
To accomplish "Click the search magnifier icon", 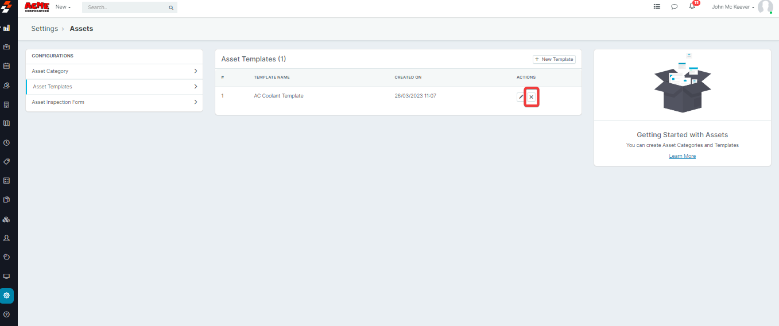I will (x=170, y=8).
